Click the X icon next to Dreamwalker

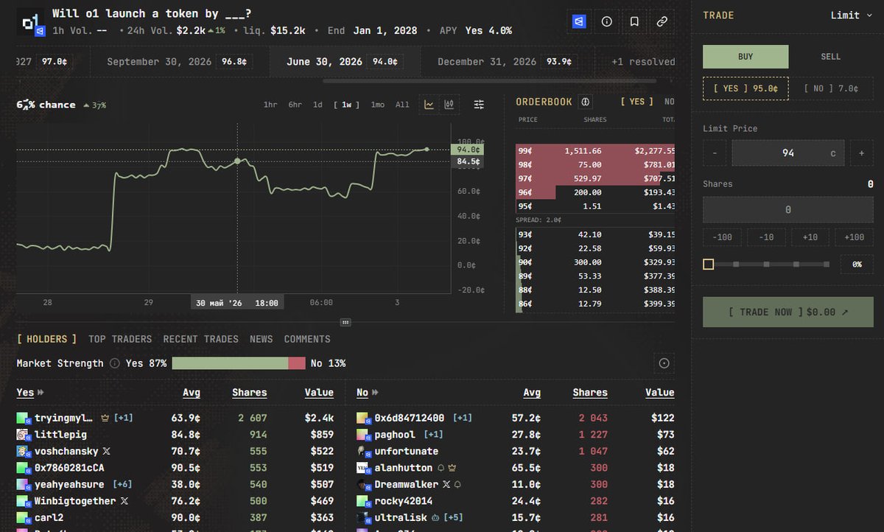pyautogui.click(x=446, y=484)
